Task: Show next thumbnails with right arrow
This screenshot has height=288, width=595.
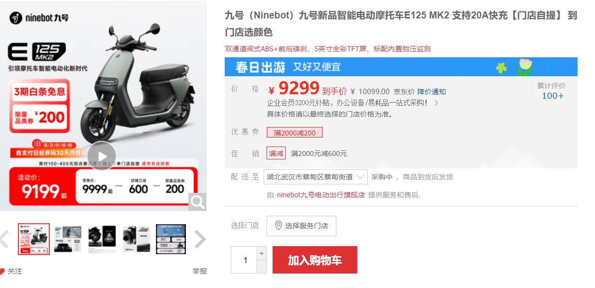Action: (200, 239)
